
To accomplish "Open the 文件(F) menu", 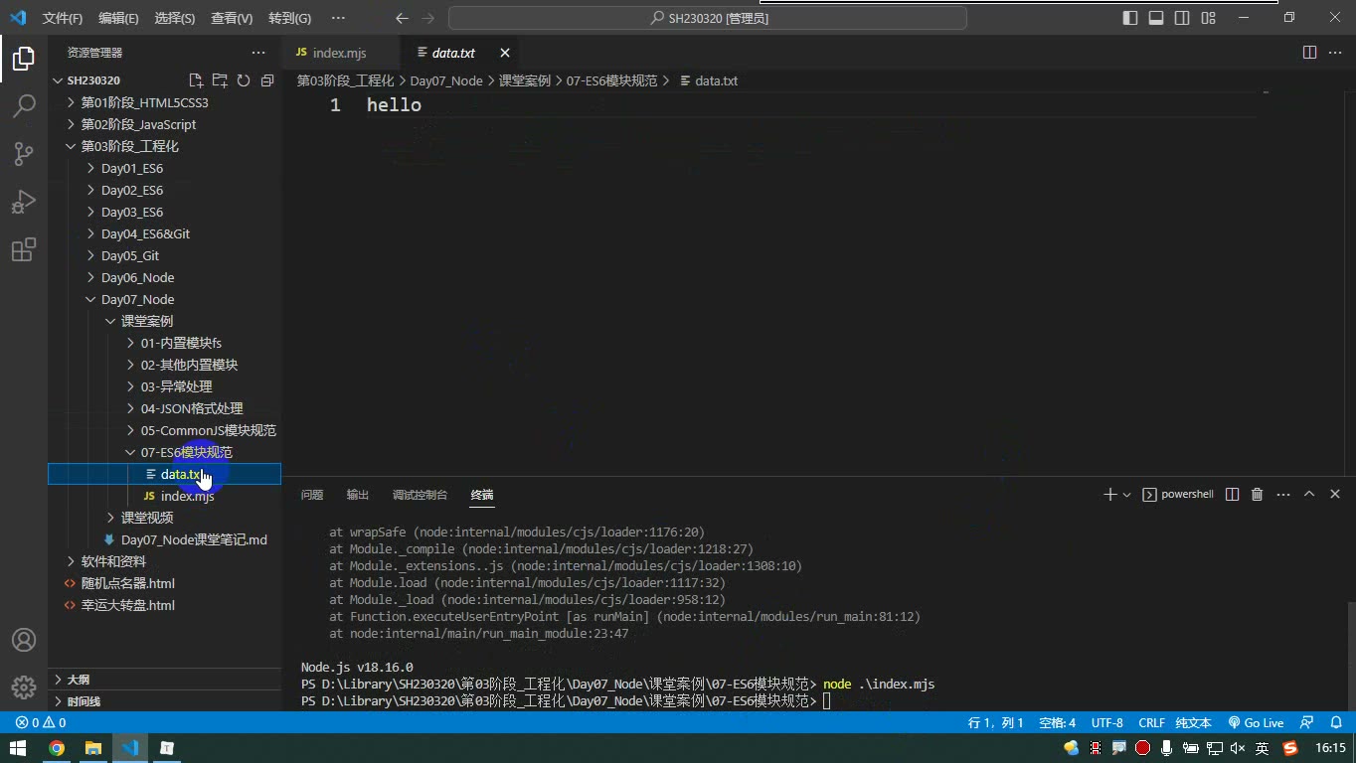I will point(63,18).
